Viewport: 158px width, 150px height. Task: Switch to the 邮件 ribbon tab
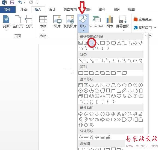[103, 10]
